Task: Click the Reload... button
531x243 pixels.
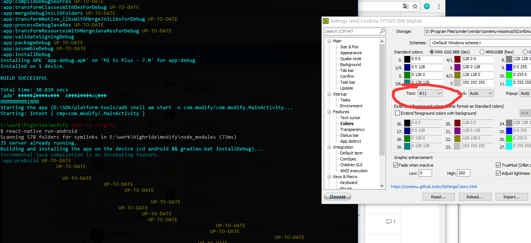Action: pyautogui.click(x=475, y=197)
